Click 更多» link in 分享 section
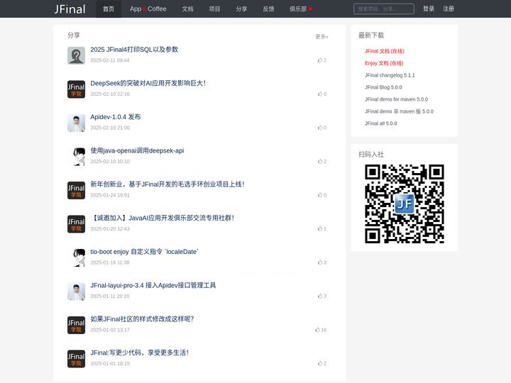Screen dimensions: 511x383 [x=322, y=36]
